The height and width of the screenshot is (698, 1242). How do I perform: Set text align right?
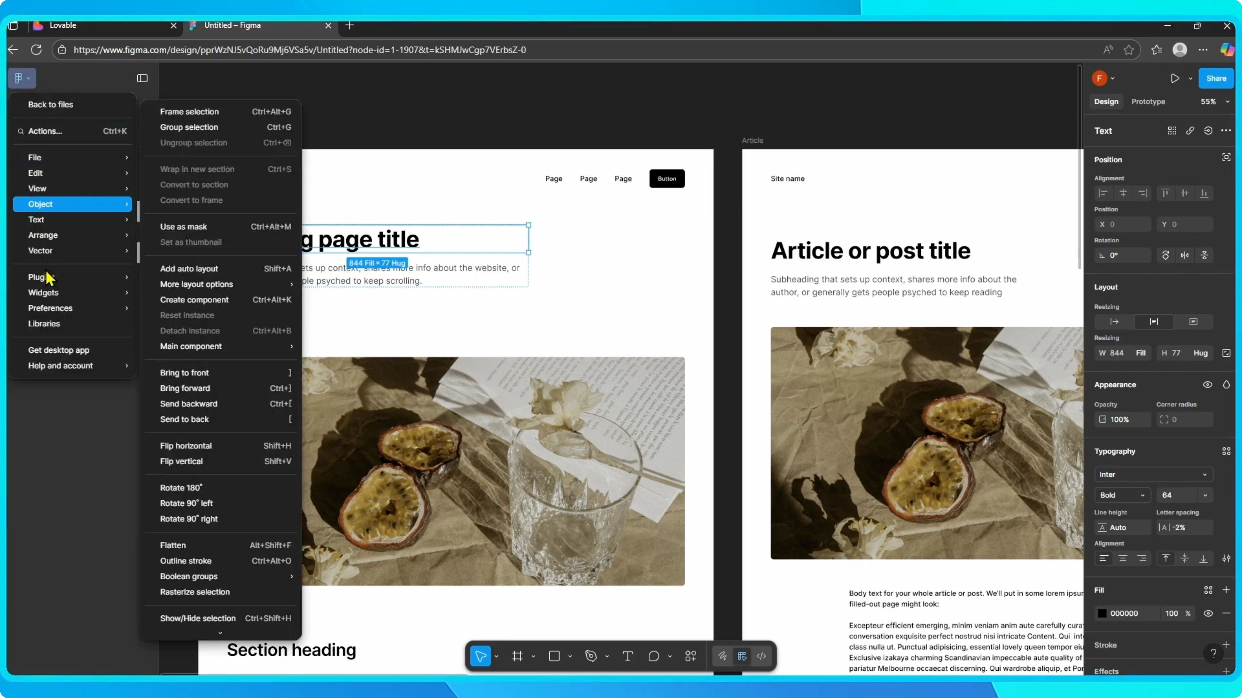(1142, 558)
